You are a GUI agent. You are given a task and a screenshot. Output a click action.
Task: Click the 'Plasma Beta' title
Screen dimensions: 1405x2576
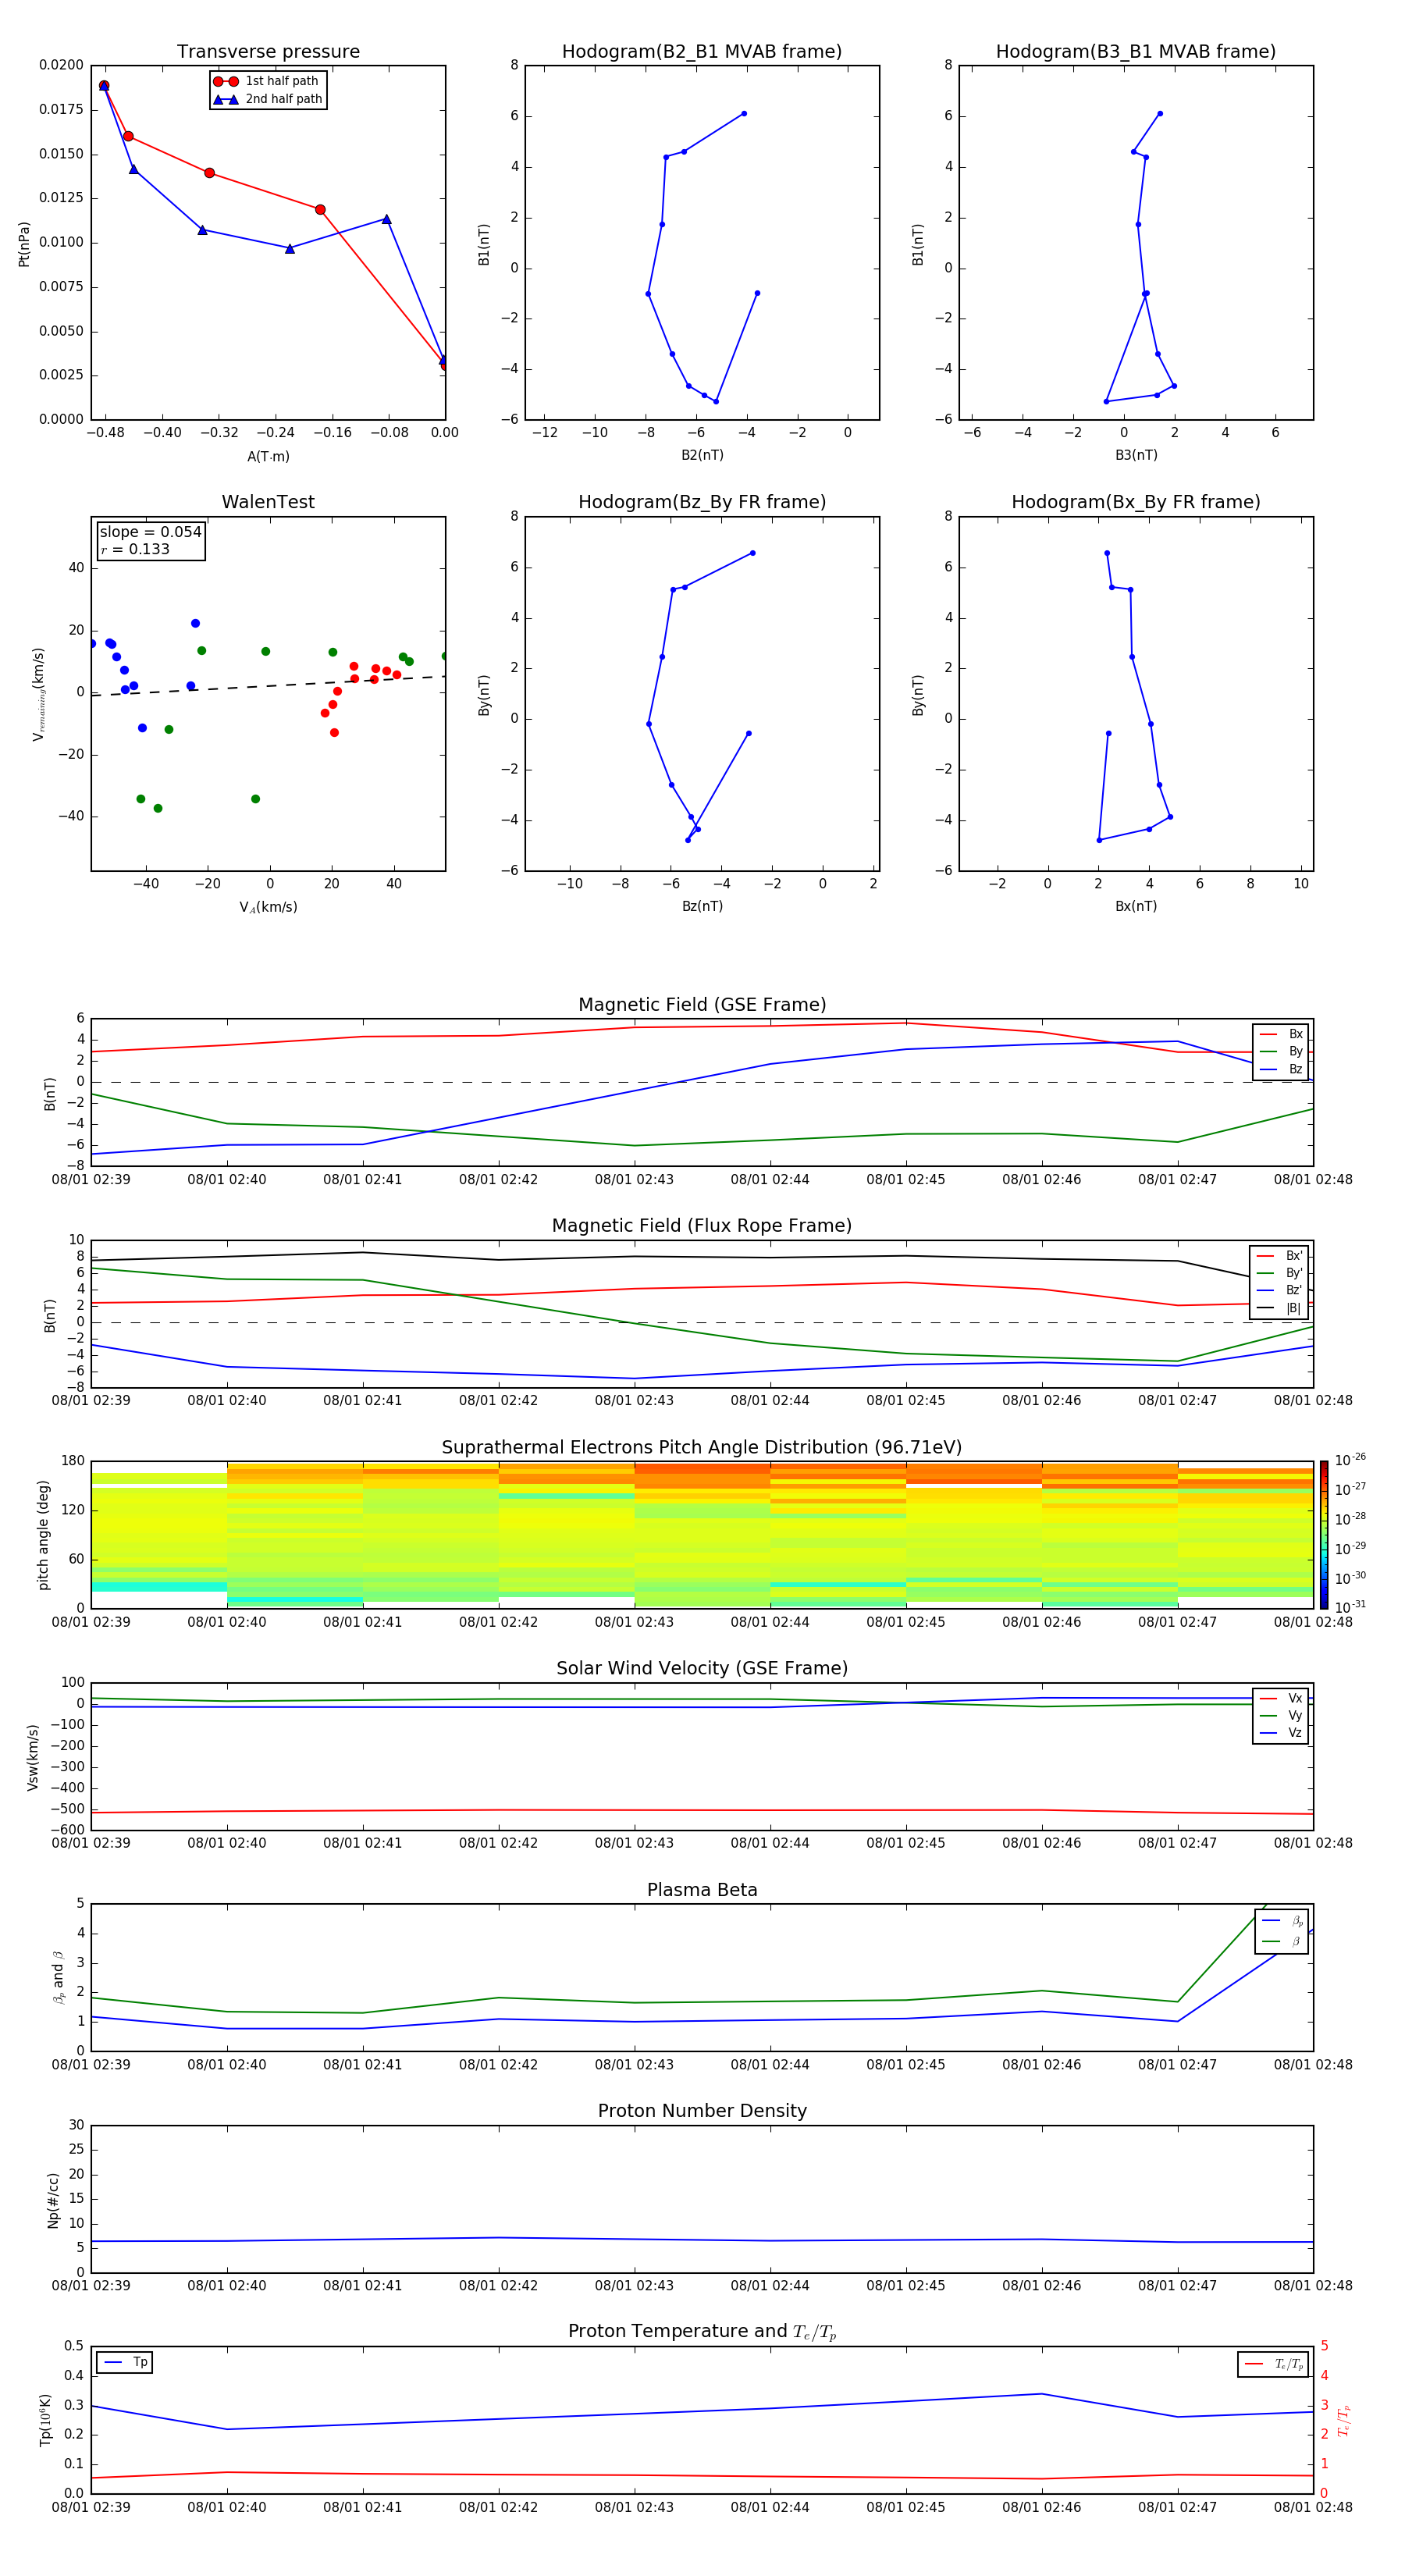pyautogui.click(x=702, y=1891)
